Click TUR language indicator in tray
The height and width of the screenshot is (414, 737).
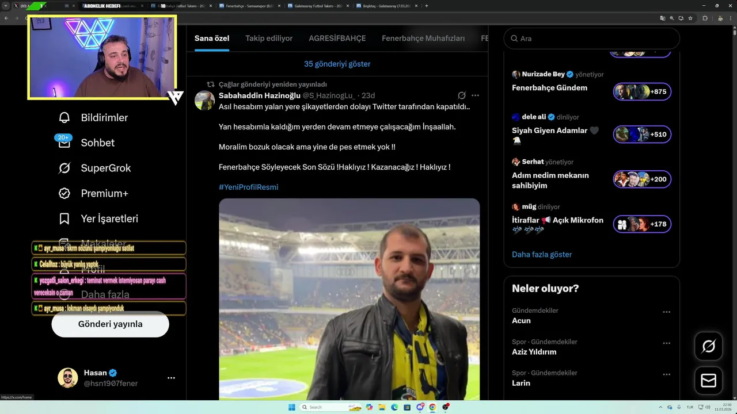click(x=690, y=407)
